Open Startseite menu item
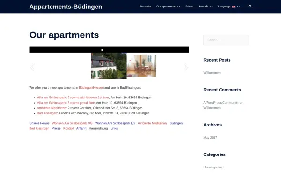 pos(145,7)
